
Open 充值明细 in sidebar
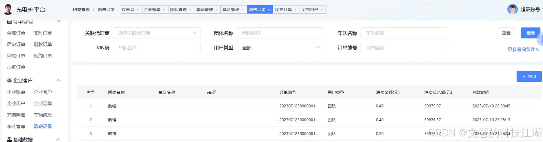tap(16, 115)
